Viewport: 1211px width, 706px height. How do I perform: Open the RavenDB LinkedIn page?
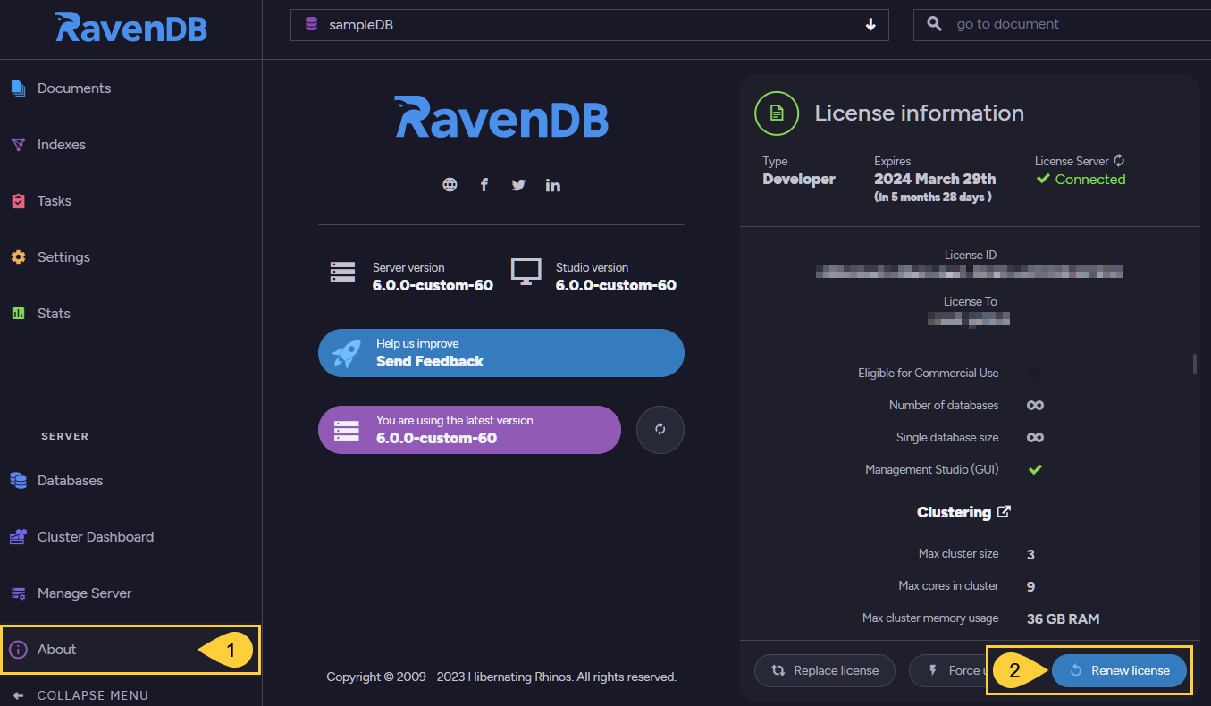(553, 185)
